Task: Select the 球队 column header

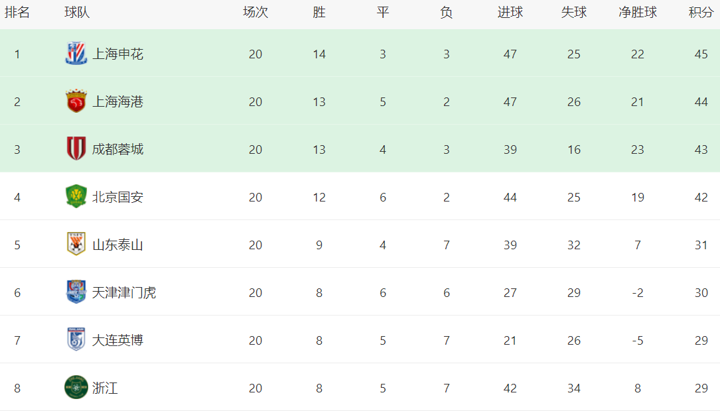Action: [x=77, y=13]
